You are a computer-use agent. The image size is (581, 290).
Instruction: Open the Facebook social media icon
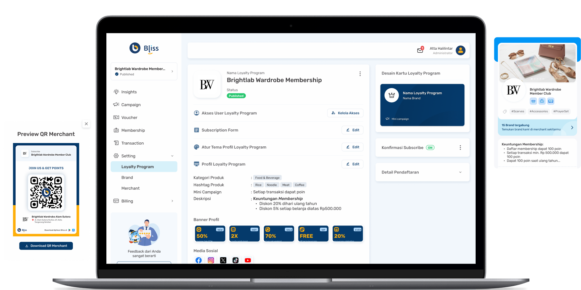pyautogui.click(x=198, y=260)
